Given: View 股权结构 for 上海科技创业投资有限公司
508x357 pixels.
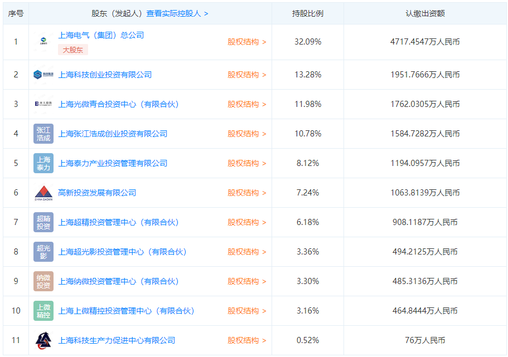Looking at the screenshot, I should pyautogui.click(x=247, y=75).
